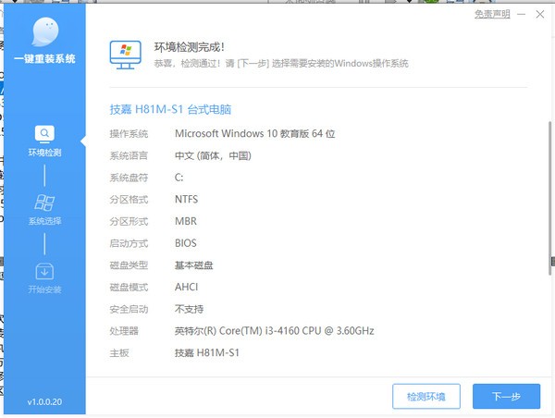The width and height of the screenshot is (555, 418).
Task: Click the 安全启动 field label
Action: tap(129, 310)
